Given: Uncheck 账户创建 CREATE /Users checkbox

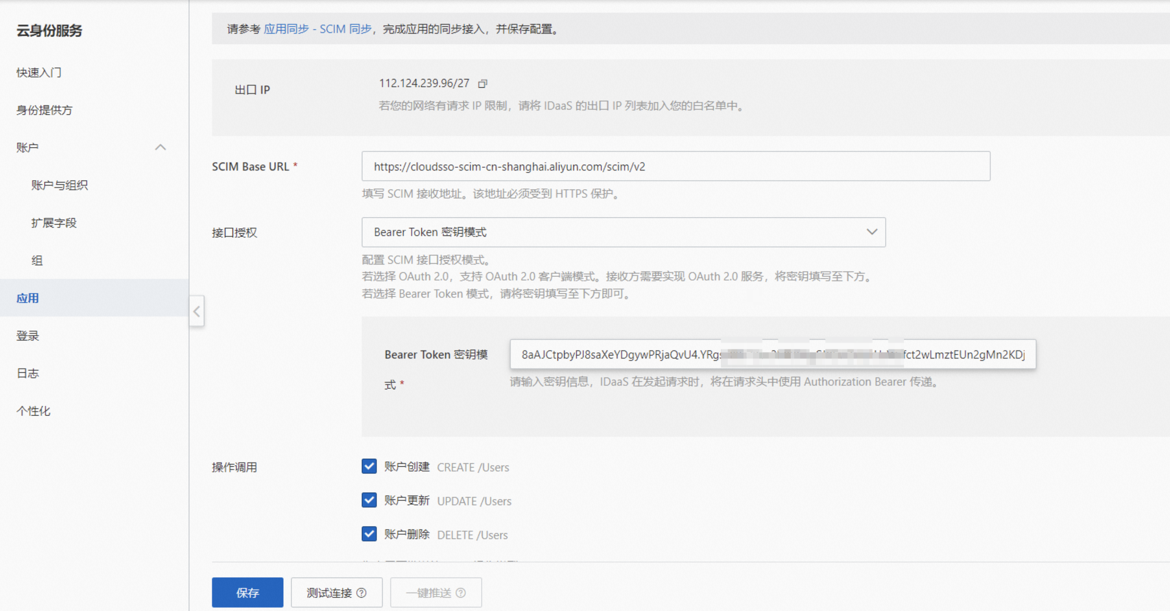Looking at the screenshot, I should tap(369, 466).
